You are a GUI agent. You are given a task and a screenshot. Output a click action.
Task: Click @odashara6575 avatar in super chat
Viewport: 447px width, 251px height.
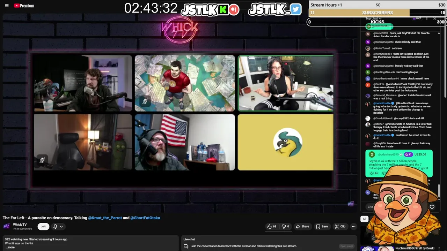coord(372,154)
